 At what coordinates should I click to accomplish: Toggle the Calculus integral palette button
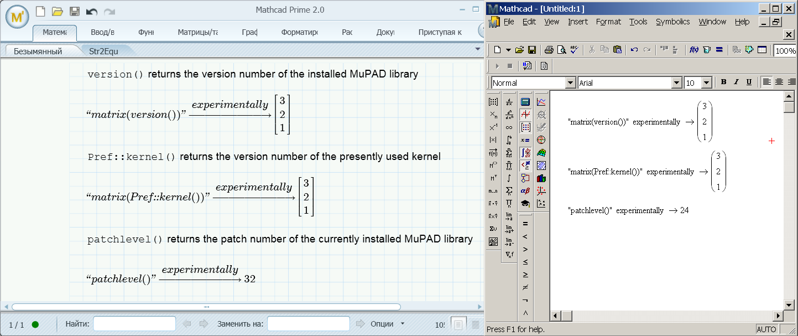click(525, 153)
